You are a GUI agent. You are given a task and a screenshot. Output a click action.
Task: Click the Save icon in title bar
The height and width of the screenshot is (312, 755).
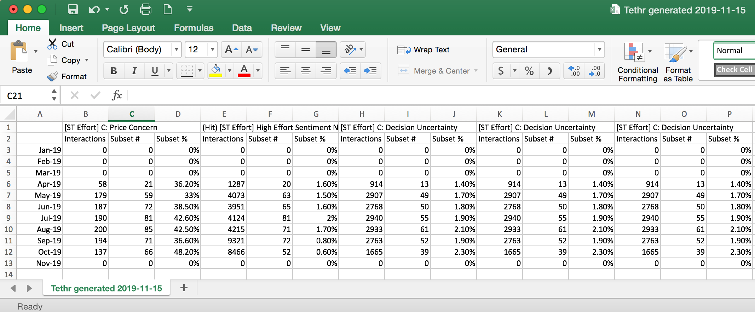[x=73, y=9]
